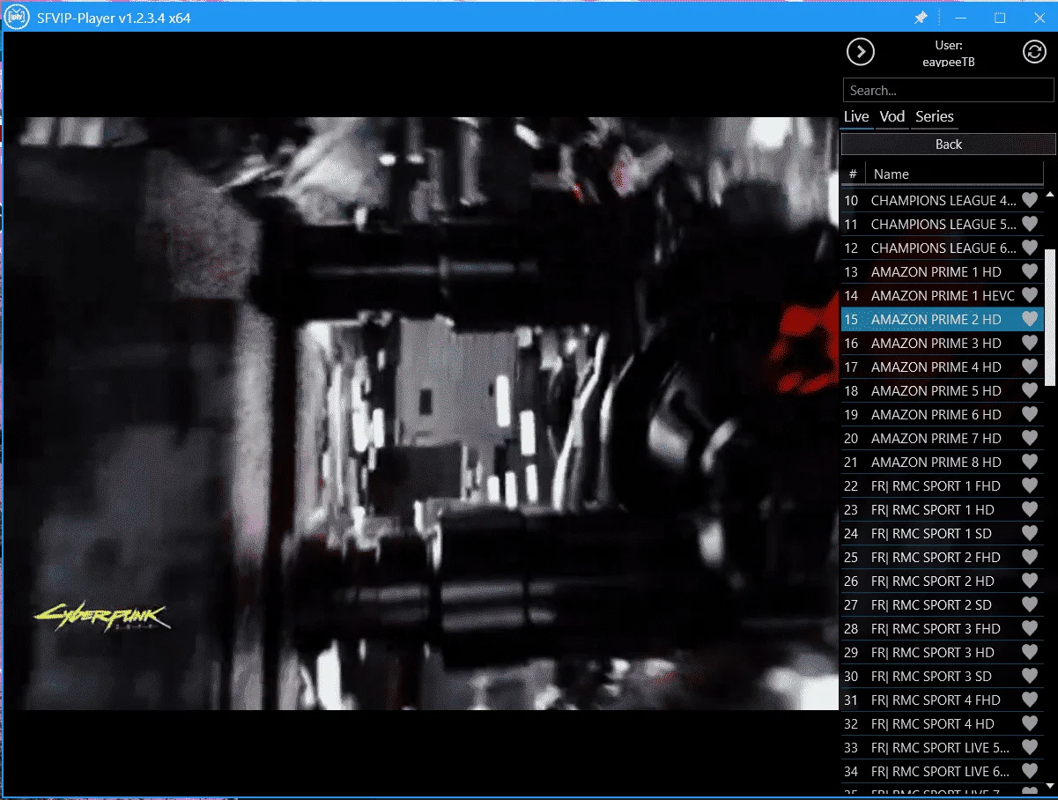Heart icon for FR| RMC SPORT 1 SD
The width and height of the screenshot is (1058, 800).
pos(1029,533)
